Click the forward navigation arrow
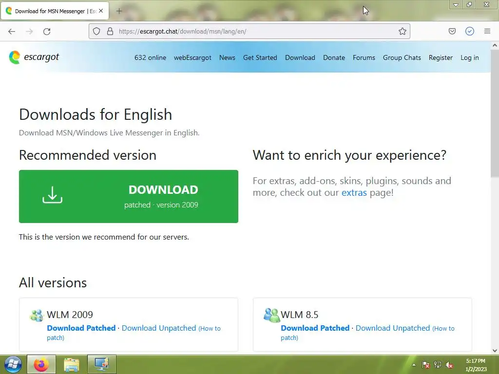The width and height of the screenshot is (499, 374). 29,32
